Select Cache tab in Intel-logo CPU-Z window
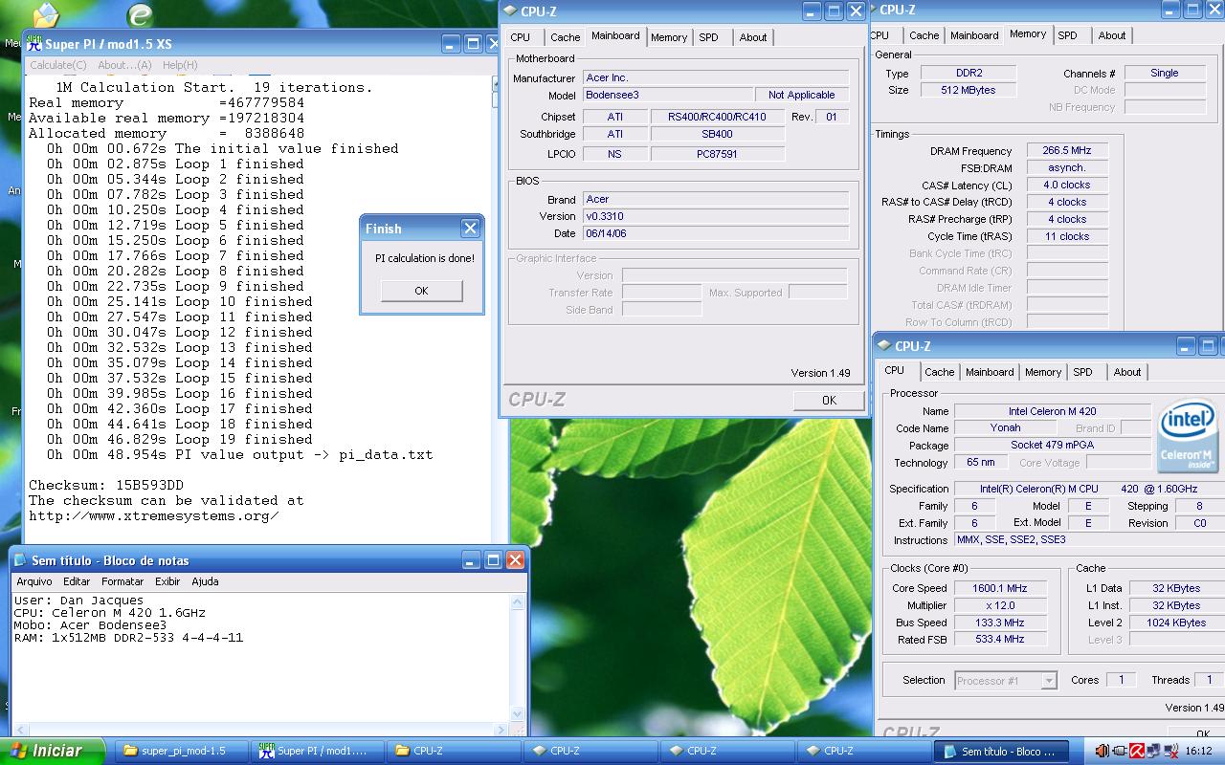The height and width of the screenshot is (765, 1225). point(939,372)
